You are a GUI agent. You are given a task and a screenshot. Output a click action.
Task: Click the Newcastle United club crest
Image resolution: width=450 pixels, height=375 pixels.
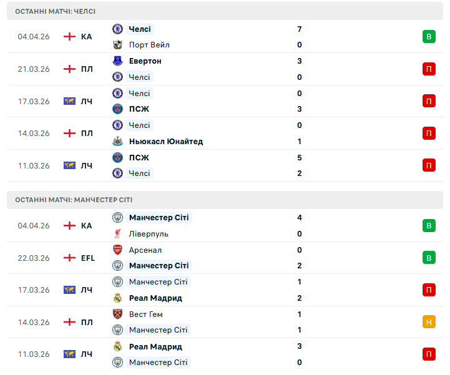[117, 142]
